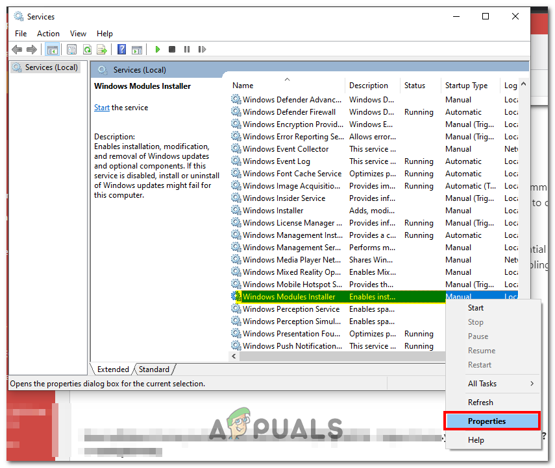This screenshot has height=468, width=555.
Task: Click the Restart Service toolbar icon
Action: (202, 49)
